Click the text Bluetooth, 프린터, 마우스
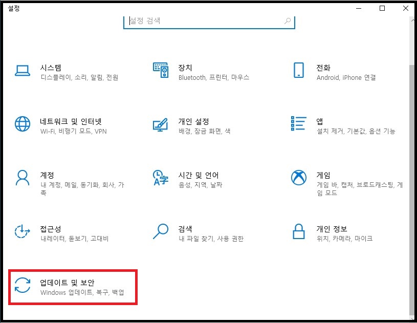This screenshot has width=417, height=323. click(214, 77)
